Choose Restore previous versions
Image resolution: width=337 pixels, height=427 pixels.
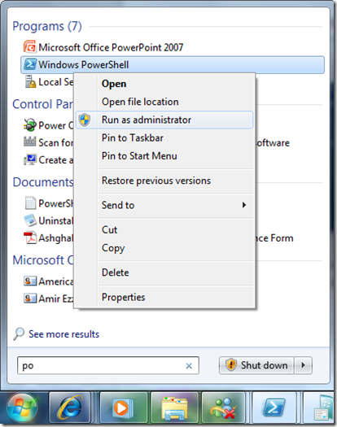click(x=164, y=181)
